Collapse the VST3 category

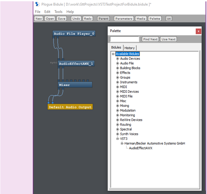tap(117, 139)
